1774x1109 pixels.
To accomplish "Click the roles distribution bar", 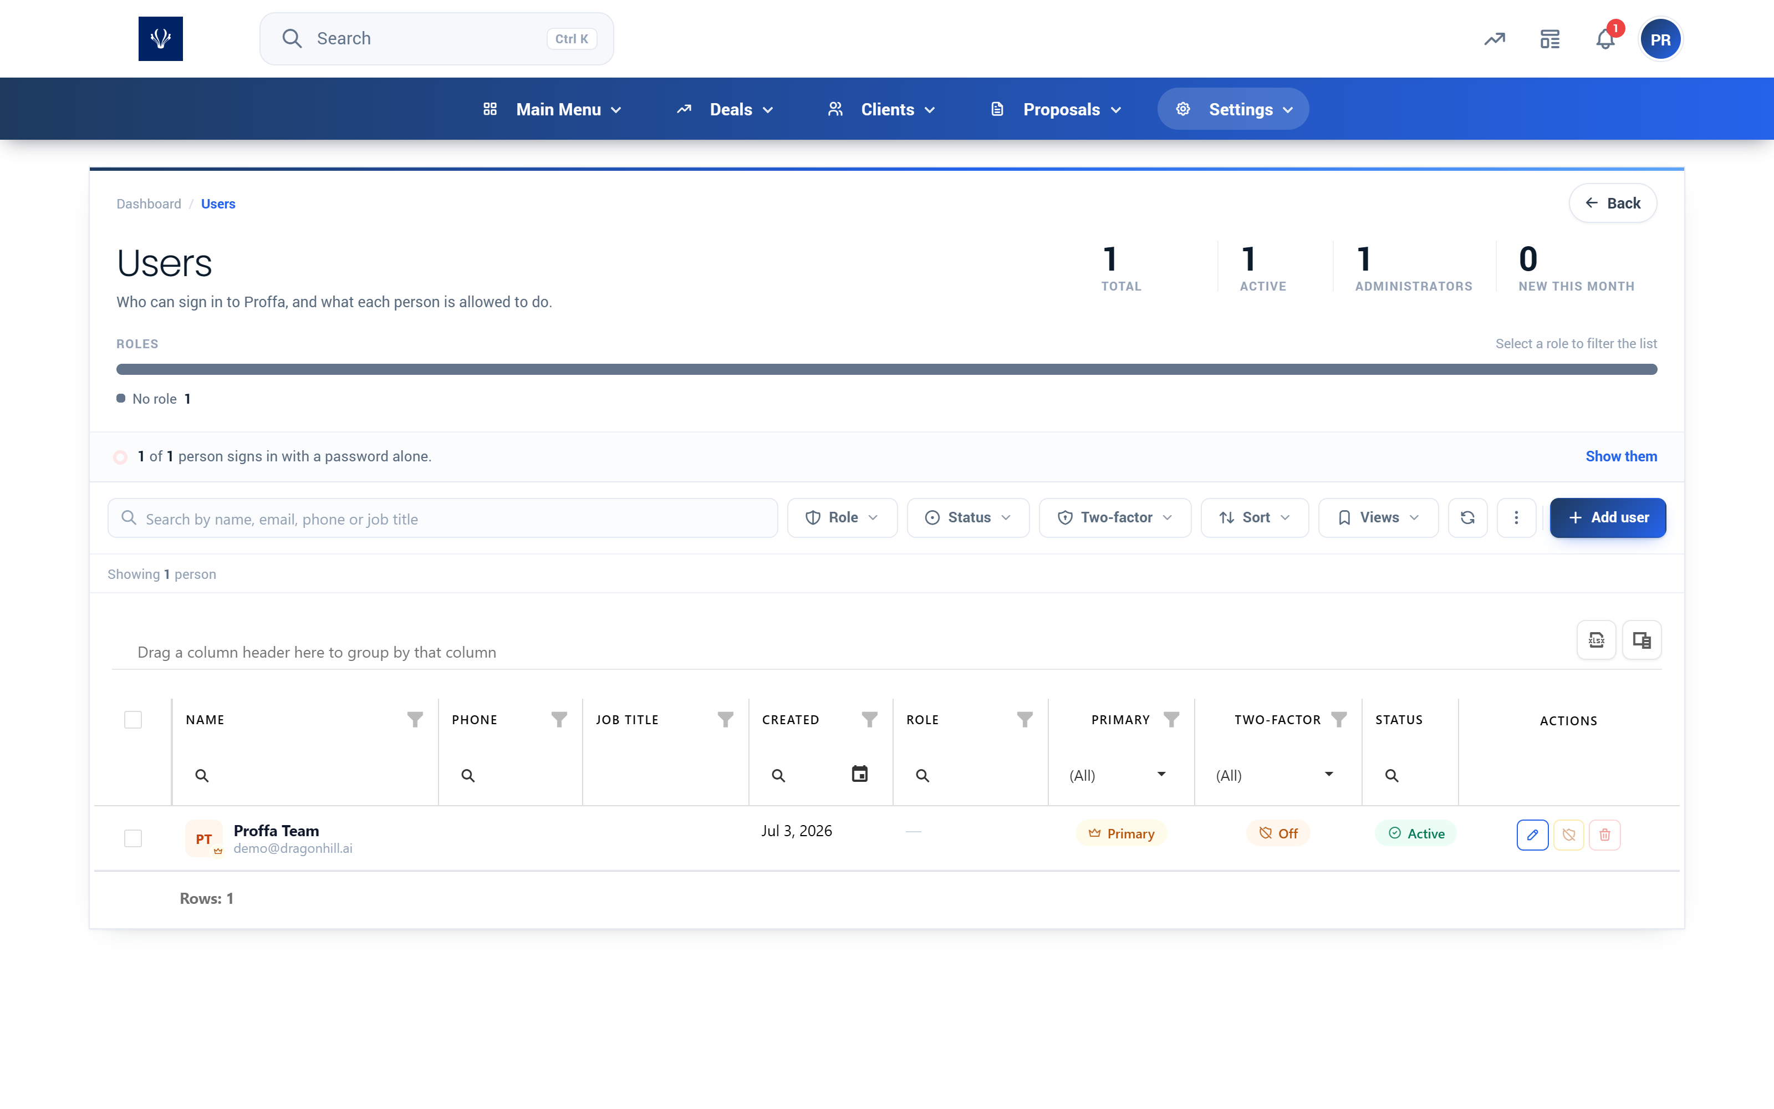I will [886, 369].
